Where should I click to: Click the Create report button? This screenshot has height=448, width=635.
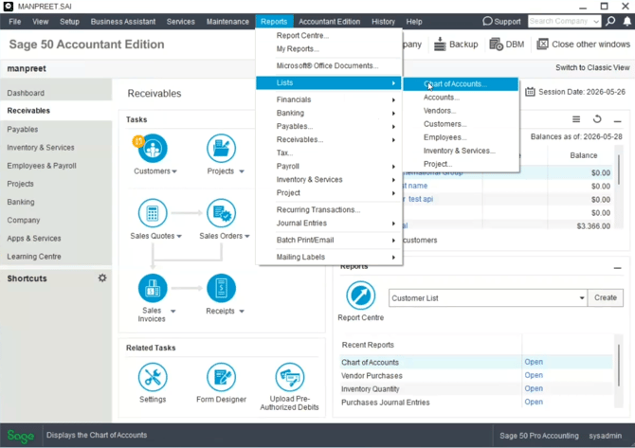click(x=606, y=297)
